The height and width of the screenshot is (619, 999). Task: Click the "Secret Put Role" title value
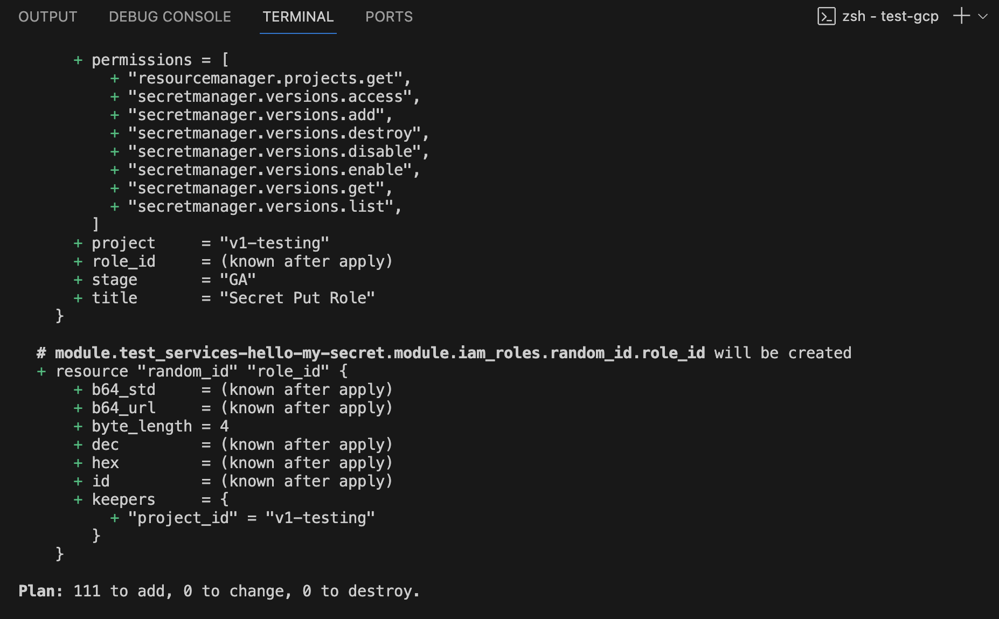click(297, 298)
